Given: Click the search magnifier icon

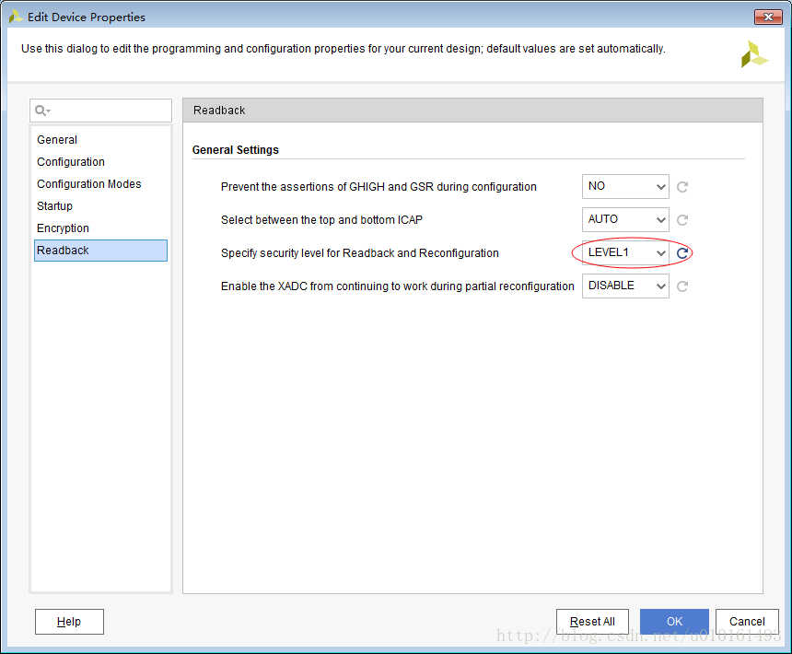Looking at the screenshot, I should tap(41, 111).
